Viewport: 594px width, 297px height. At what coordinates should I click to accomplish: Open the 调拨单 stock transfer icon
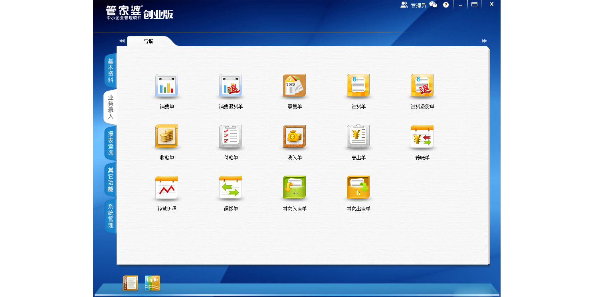[x=230, y=188]
